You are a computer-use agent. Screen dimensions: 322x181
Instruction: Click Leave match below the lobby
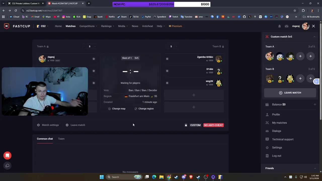(x=75, y=125)
